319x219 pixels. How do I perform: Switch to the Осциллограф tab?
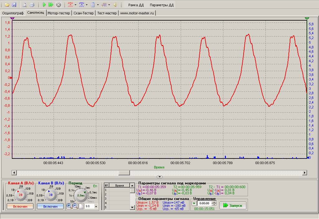click(13, 13)
